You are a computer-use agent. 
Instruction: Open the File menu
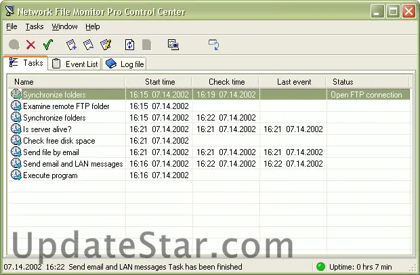[x=12, y=26]
